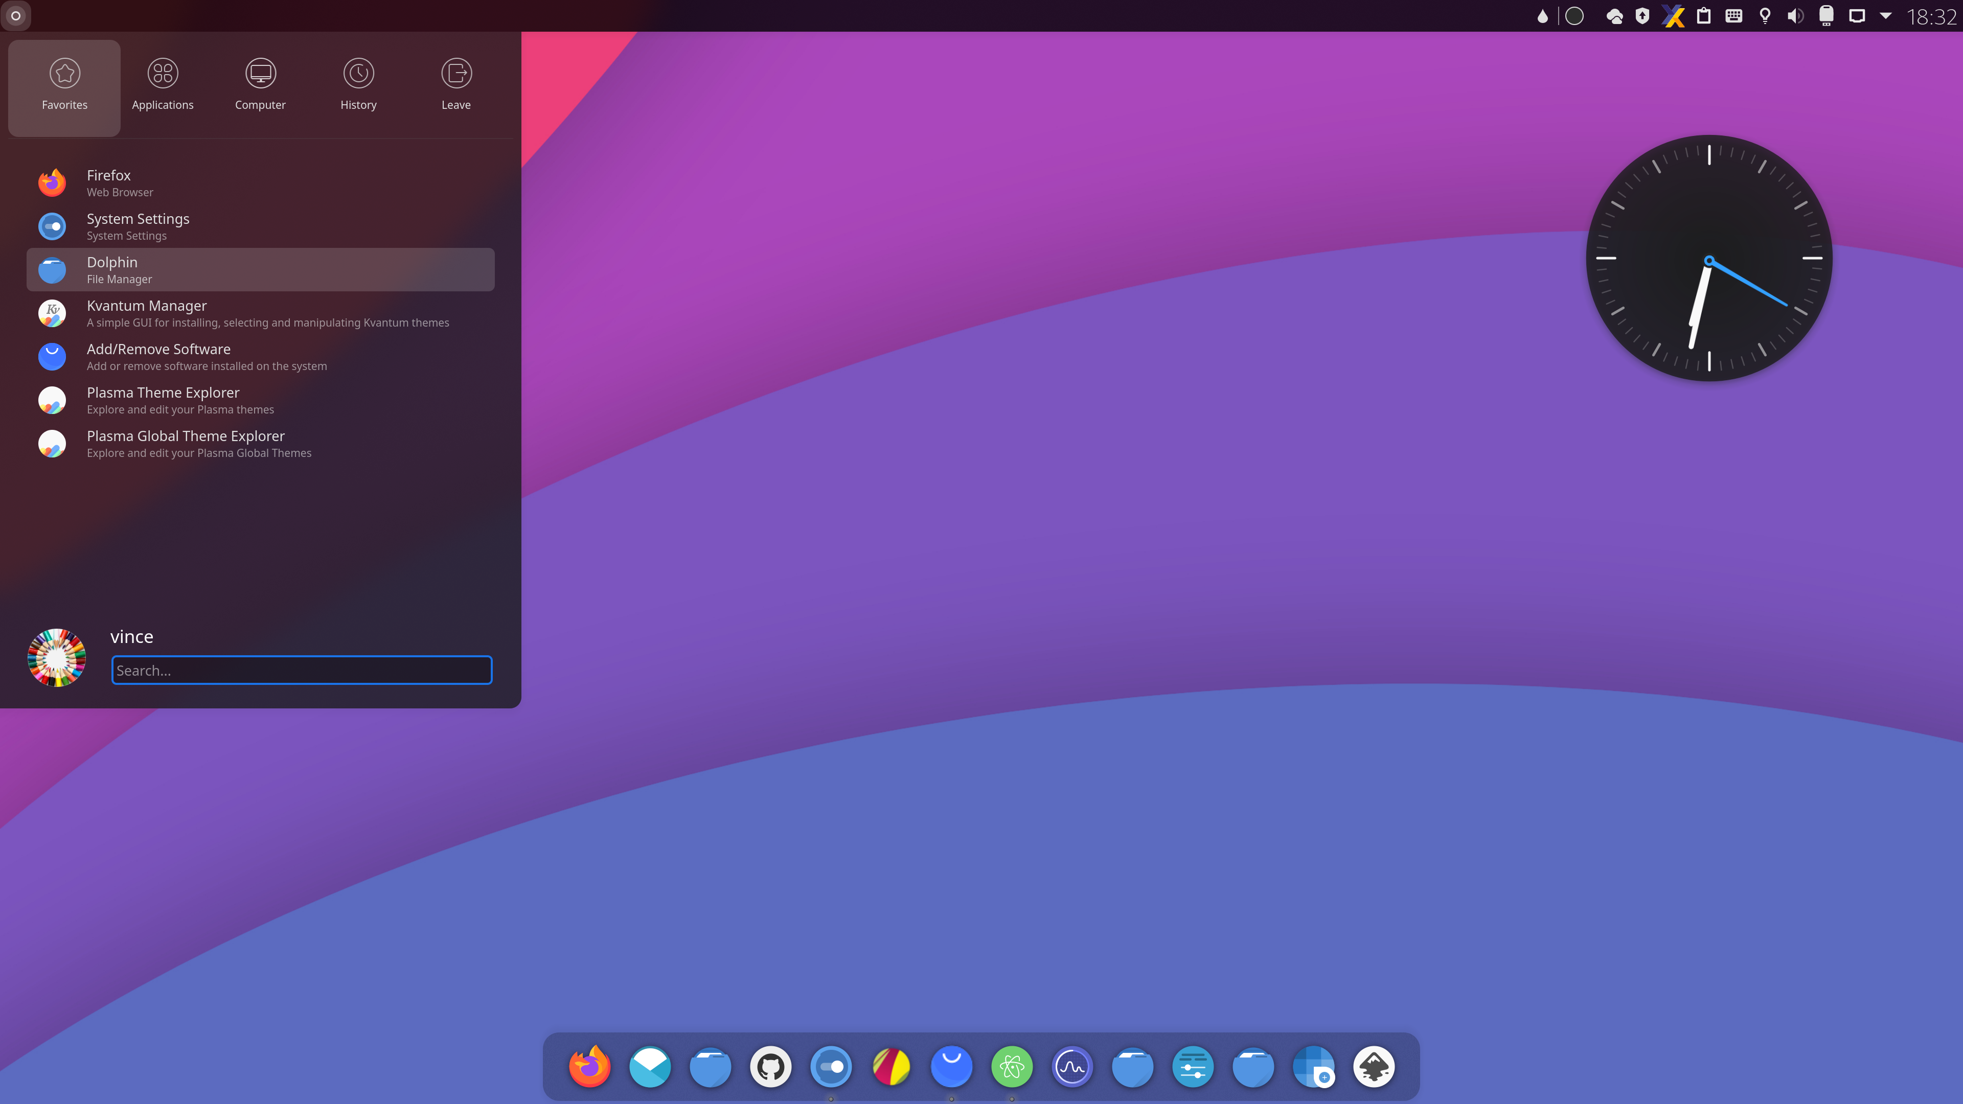Click 'Explore and edit your Plasma themes' text
The width and height of the screenshot is (1963, 1104).
click(180, 410)
